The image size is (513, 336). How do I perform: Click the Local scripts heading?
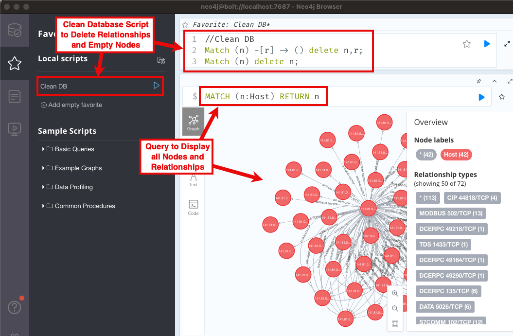tap(63, 58)
